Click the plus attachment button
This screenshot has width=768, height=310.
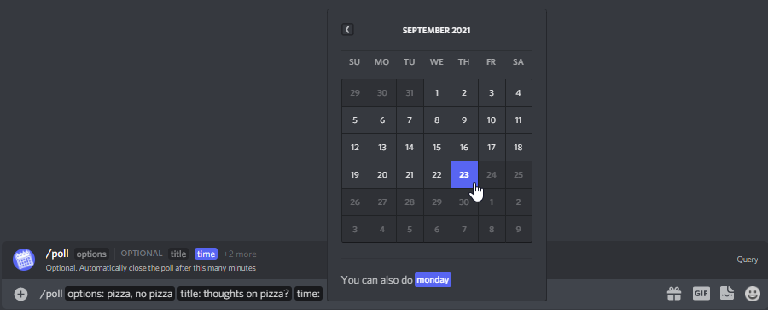20,294
